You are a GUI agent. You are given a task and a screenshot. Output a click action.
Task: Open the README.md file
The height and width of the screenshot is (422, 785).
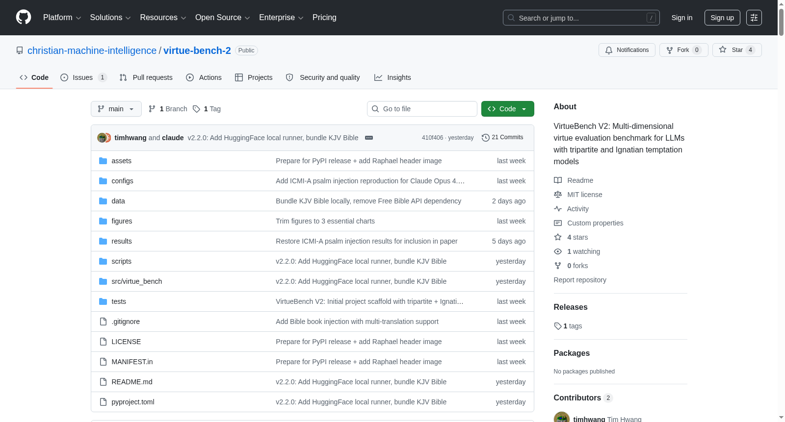[132, 382]
